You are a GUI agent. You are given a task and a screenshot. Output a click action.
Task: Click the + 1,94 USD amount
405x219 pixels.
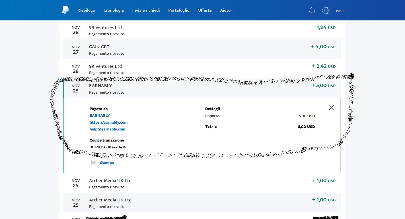click(x=324, y=27)
